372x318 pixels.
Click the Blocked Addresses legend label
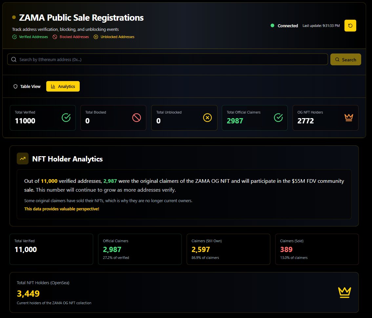pos(74,37)
